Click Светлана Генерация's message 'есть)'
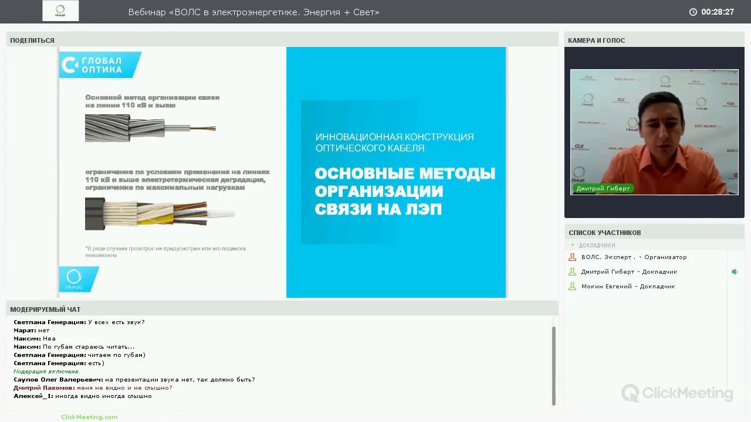Viewport: 751px width, 422px height. click(96, 363)
